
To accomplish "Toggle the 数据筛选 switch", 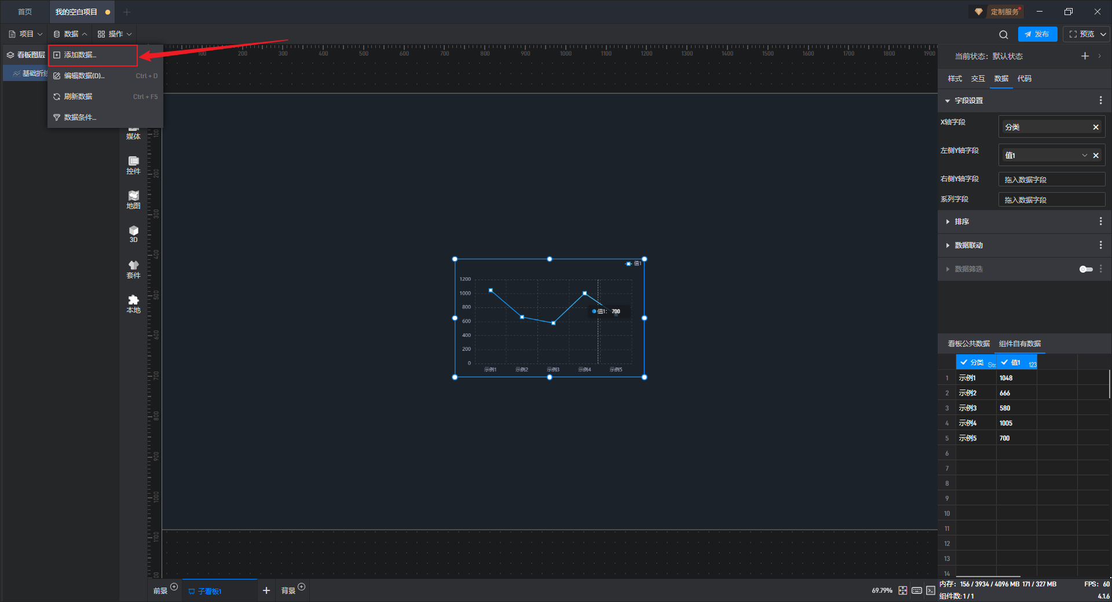I will [1086, 269].
